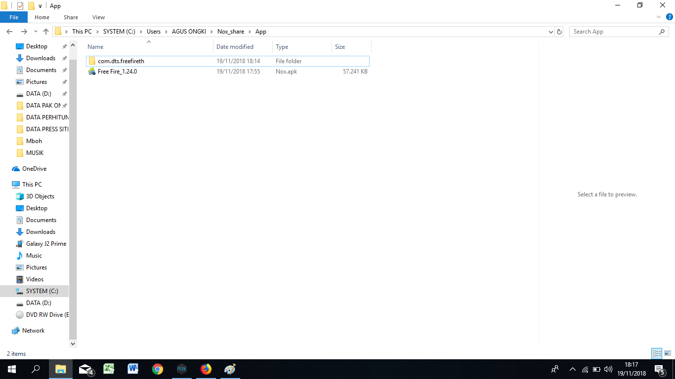Switch to large thumbnails view icon

click(668, 353)
